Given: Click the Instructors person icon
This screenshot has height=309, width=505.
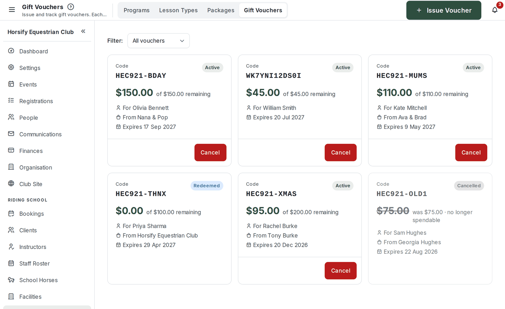Looking at the screenshot, I should [x=11, y=246].
